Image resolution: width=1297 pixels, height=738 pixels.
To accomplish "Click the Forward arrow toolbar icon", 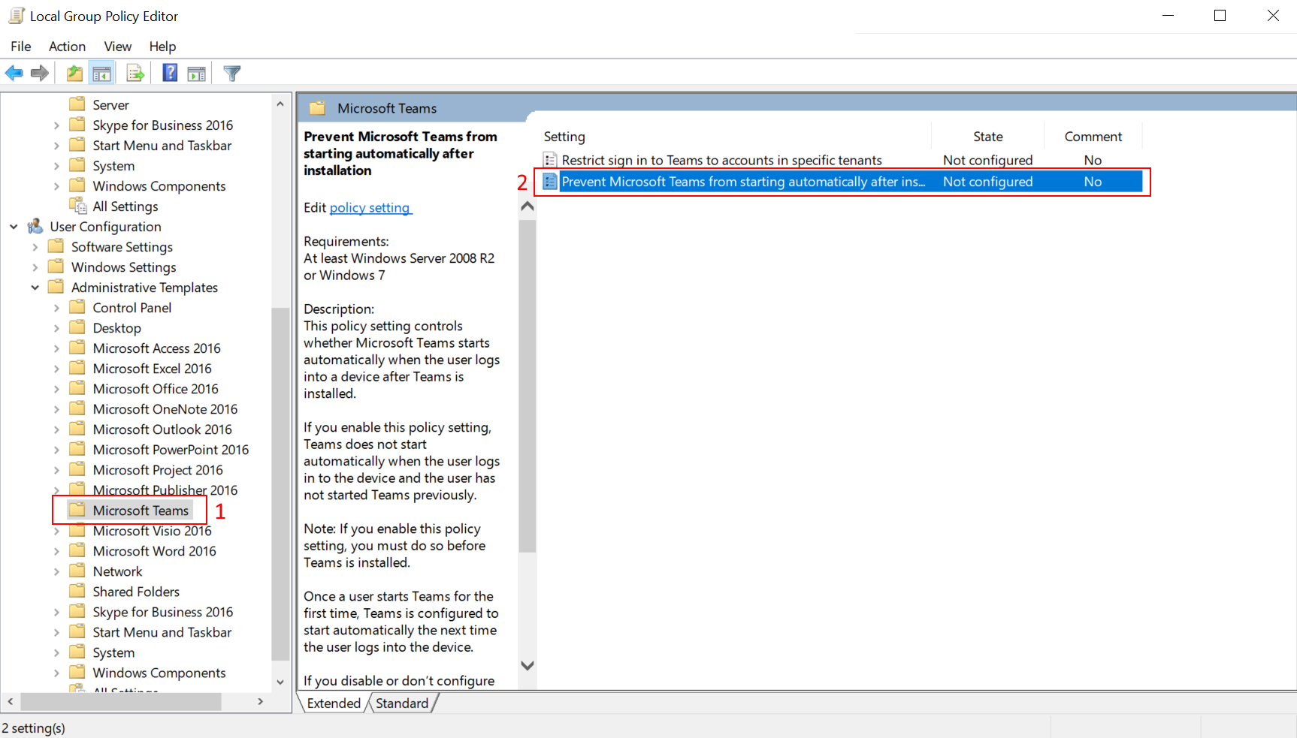I will coord(40,73).
